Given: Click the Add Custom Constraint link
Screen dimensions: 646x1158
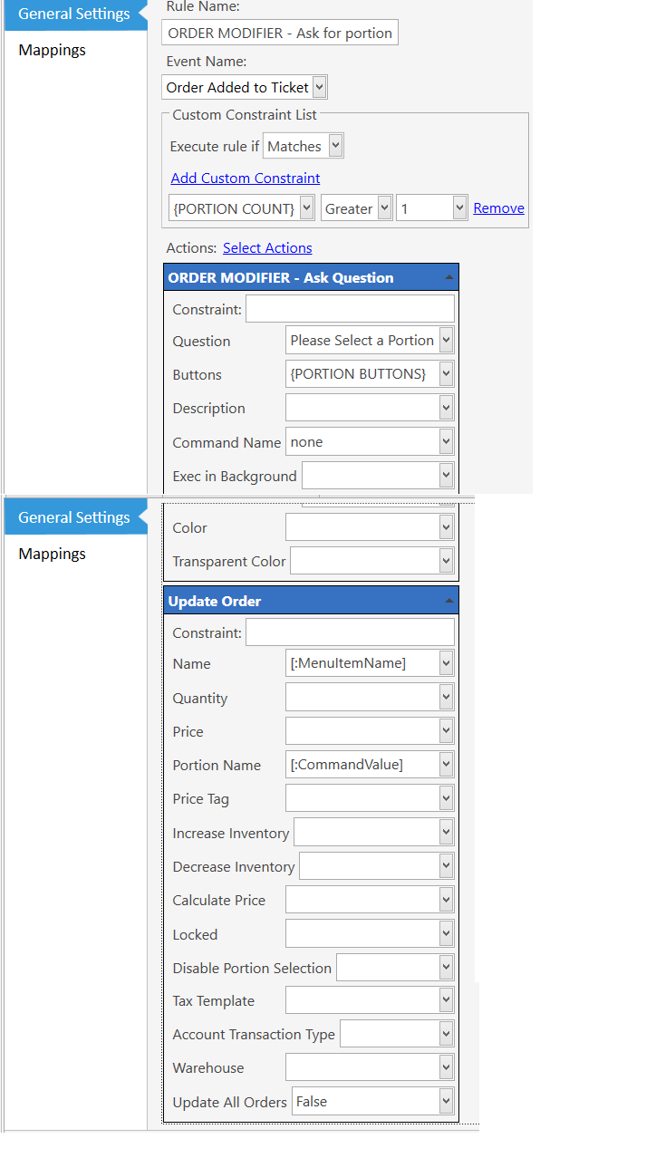Looking at the screenshot, I should click(245, 178).
